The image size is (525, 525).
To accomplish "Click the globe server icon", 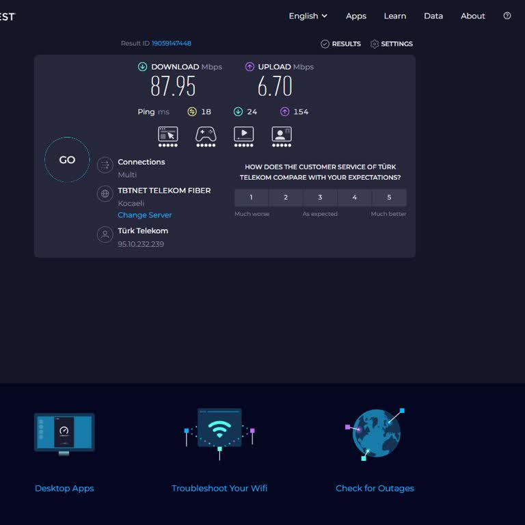I will (105, 193).
